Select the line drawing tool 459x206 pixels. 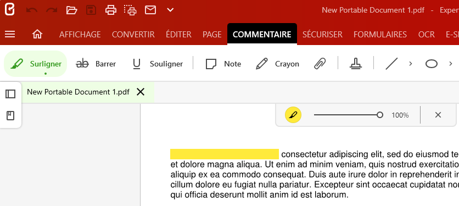tap(391, 64)
